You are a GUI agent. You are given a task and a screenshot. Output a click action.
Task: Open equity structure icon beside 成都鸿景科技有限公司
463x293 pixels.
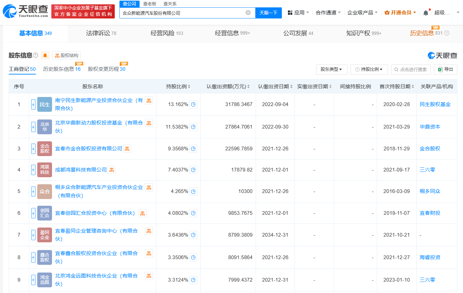click(112, 170)
